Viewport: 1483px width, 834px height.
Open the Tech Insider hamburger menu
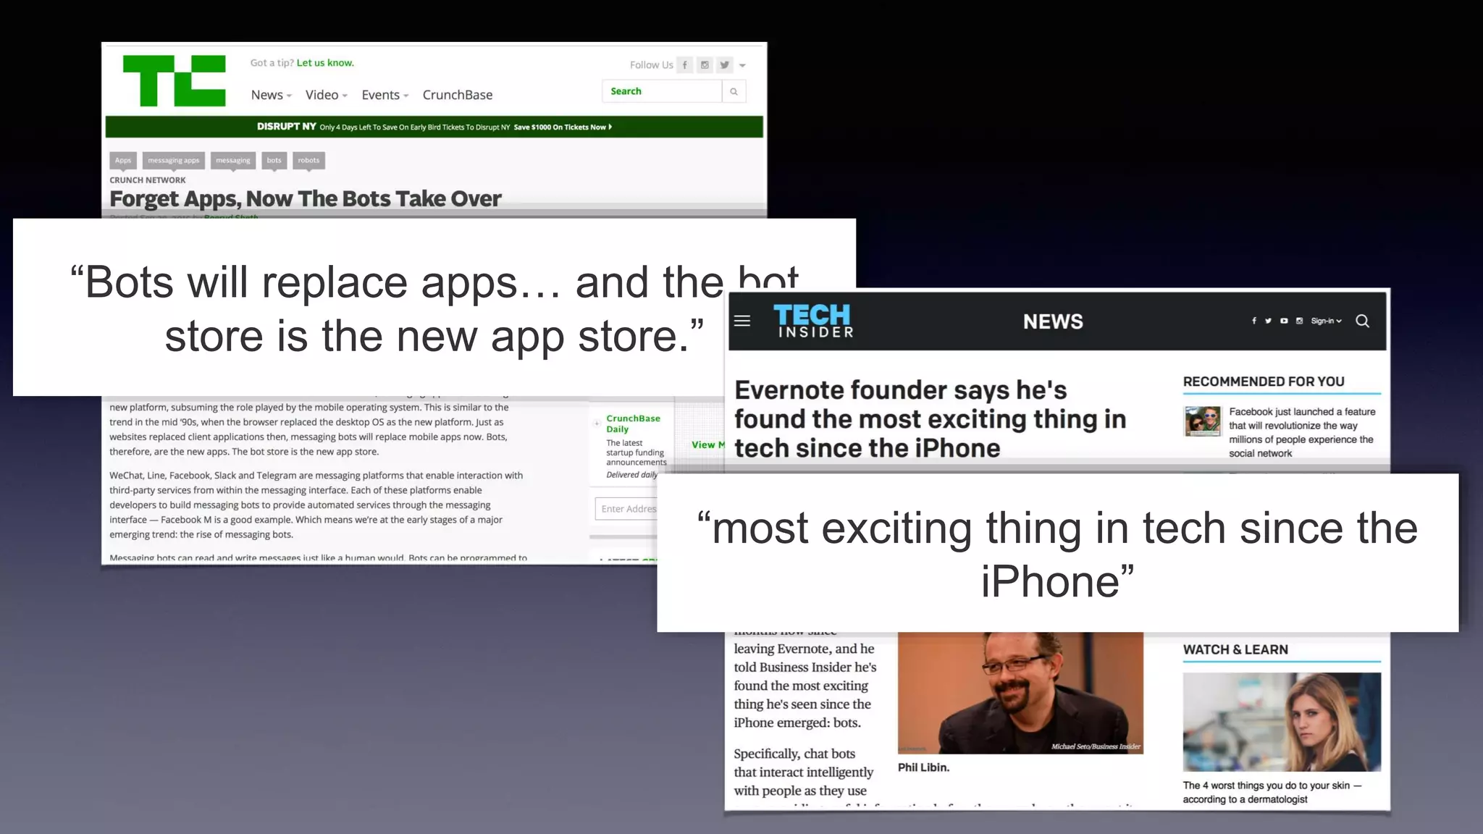pos(742,321)
